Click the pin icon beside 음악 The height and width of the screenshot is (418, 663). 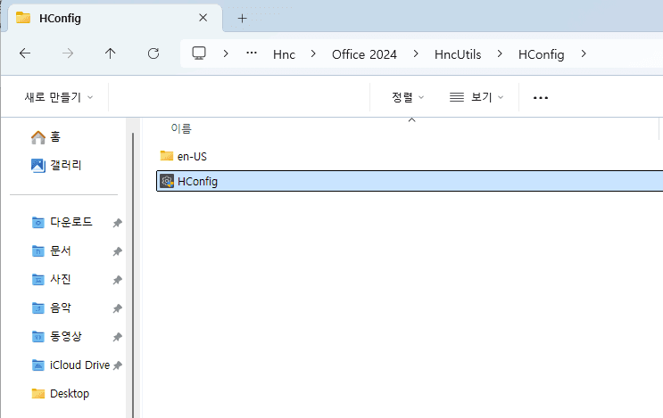(117, 308)
